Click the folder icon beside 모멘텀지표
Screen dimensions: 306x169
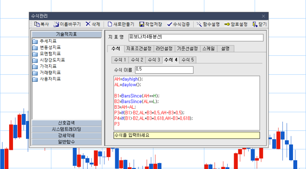tap(35, 54)
